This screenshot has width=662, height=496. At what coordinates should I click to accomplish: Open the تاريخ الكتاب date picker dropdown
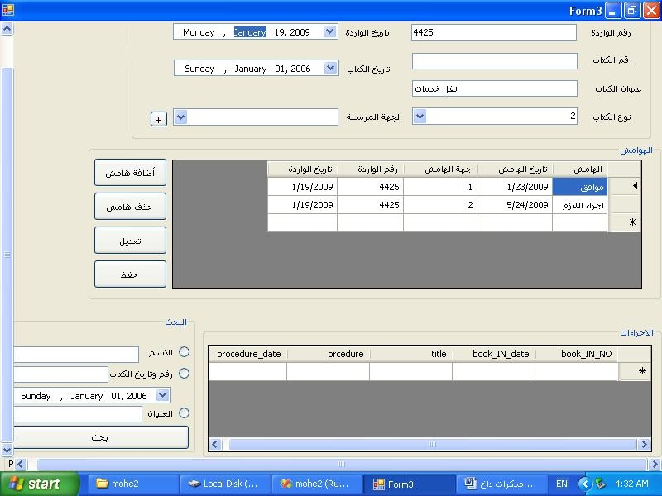(x=330, y=68)
